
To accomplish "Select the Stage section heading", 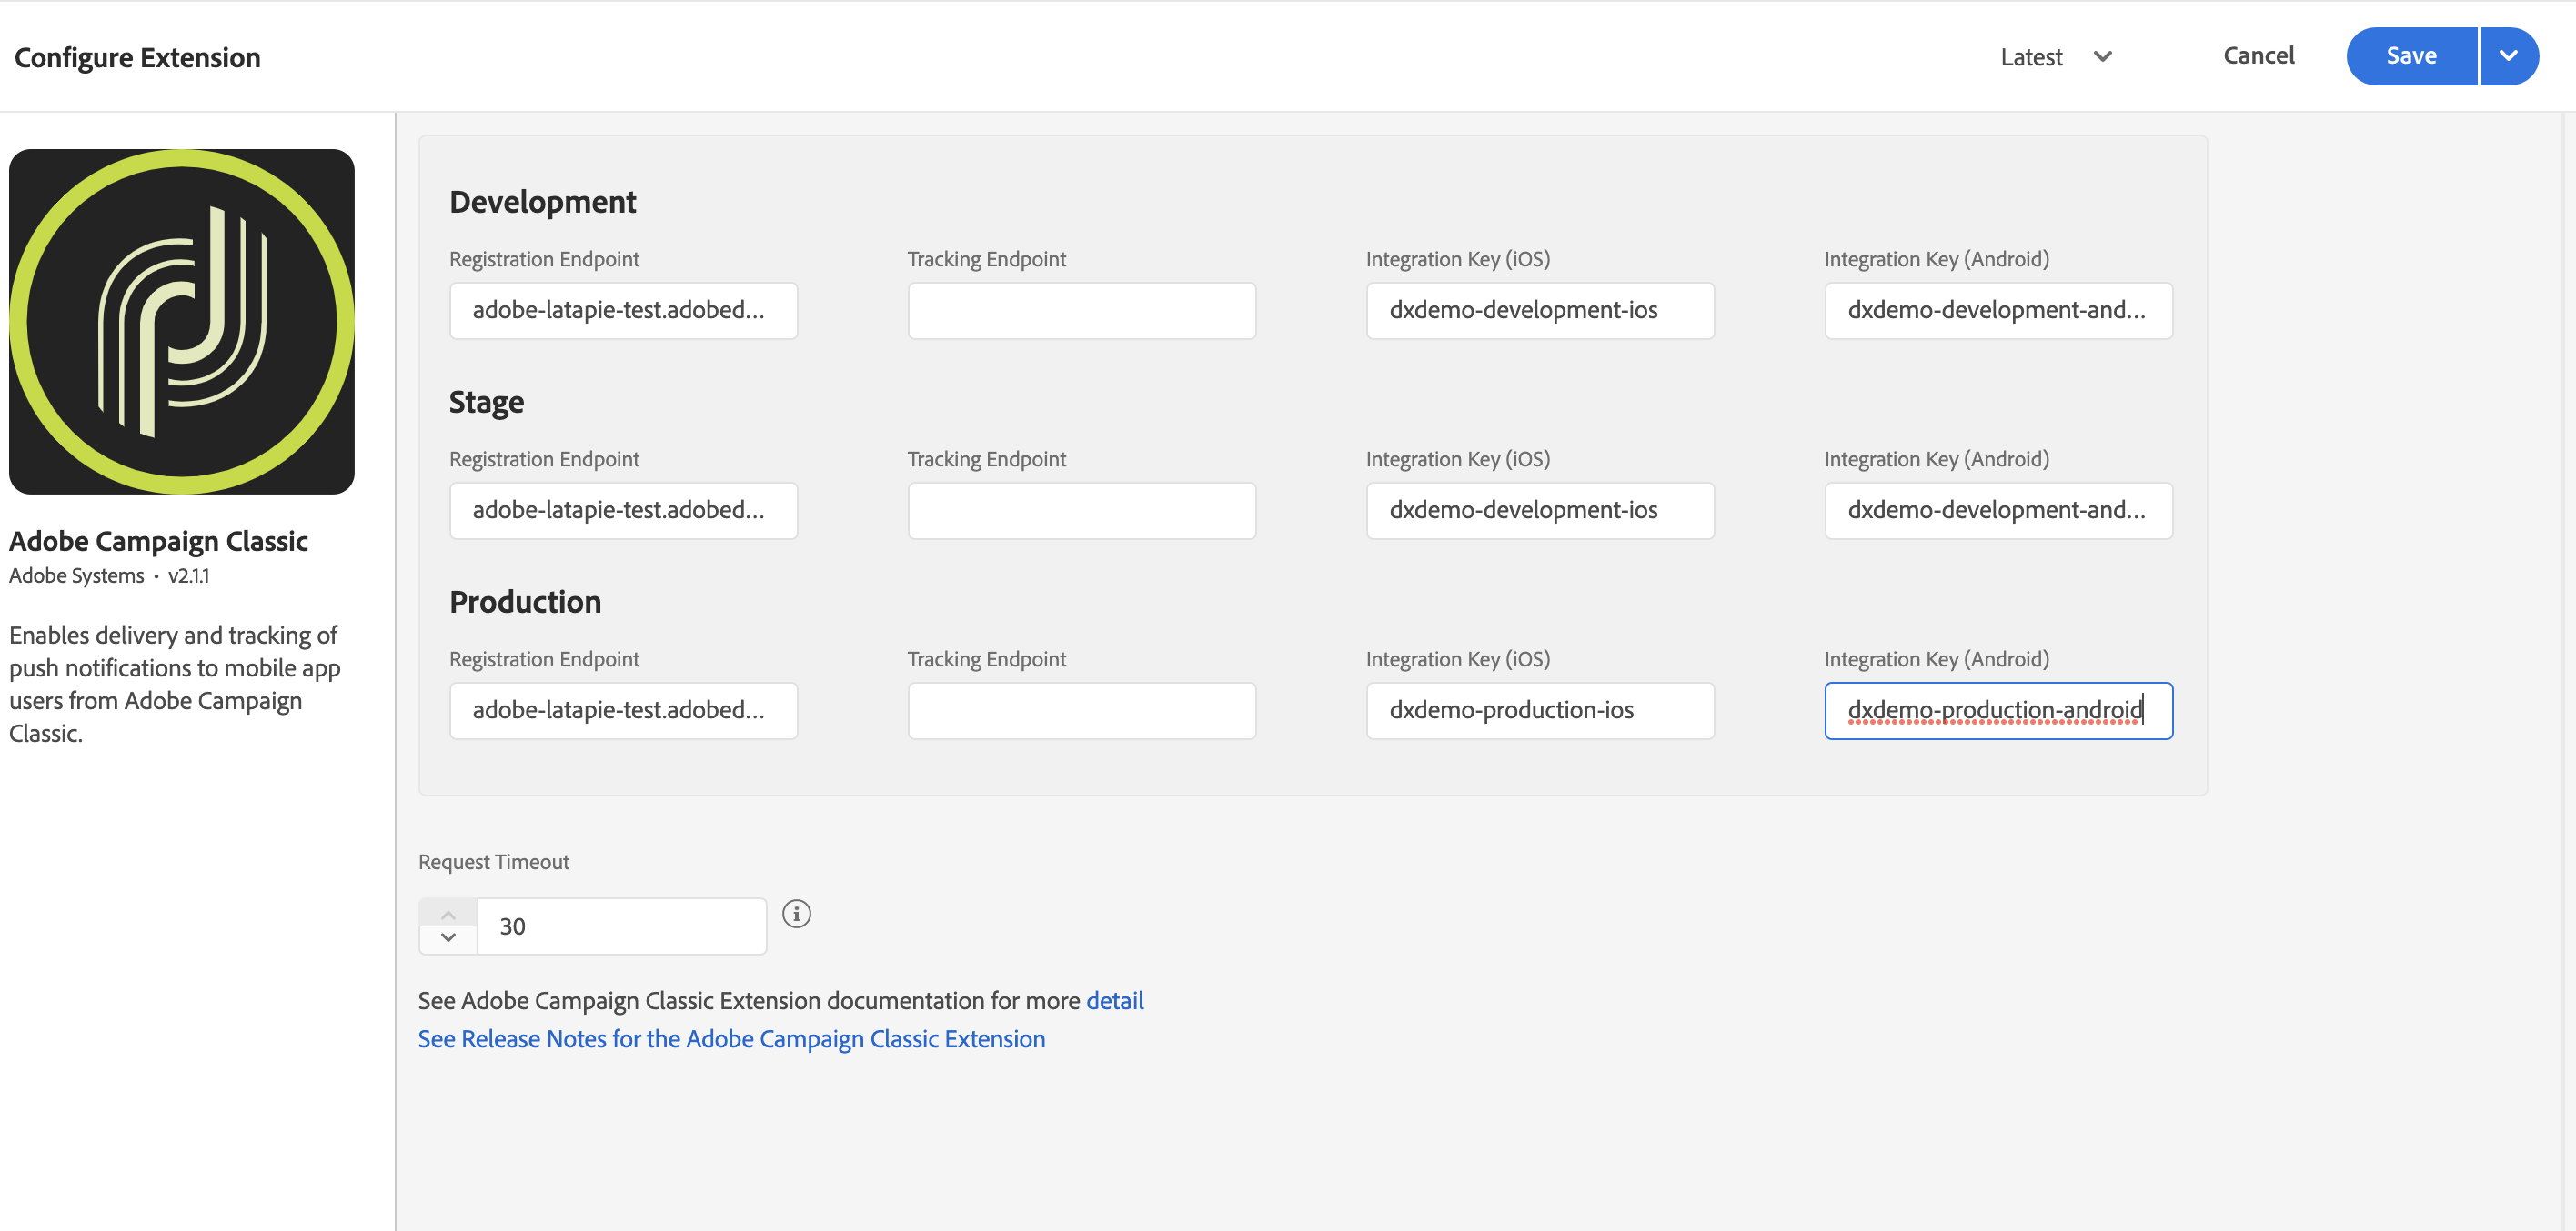I will [x=486, y=402].
